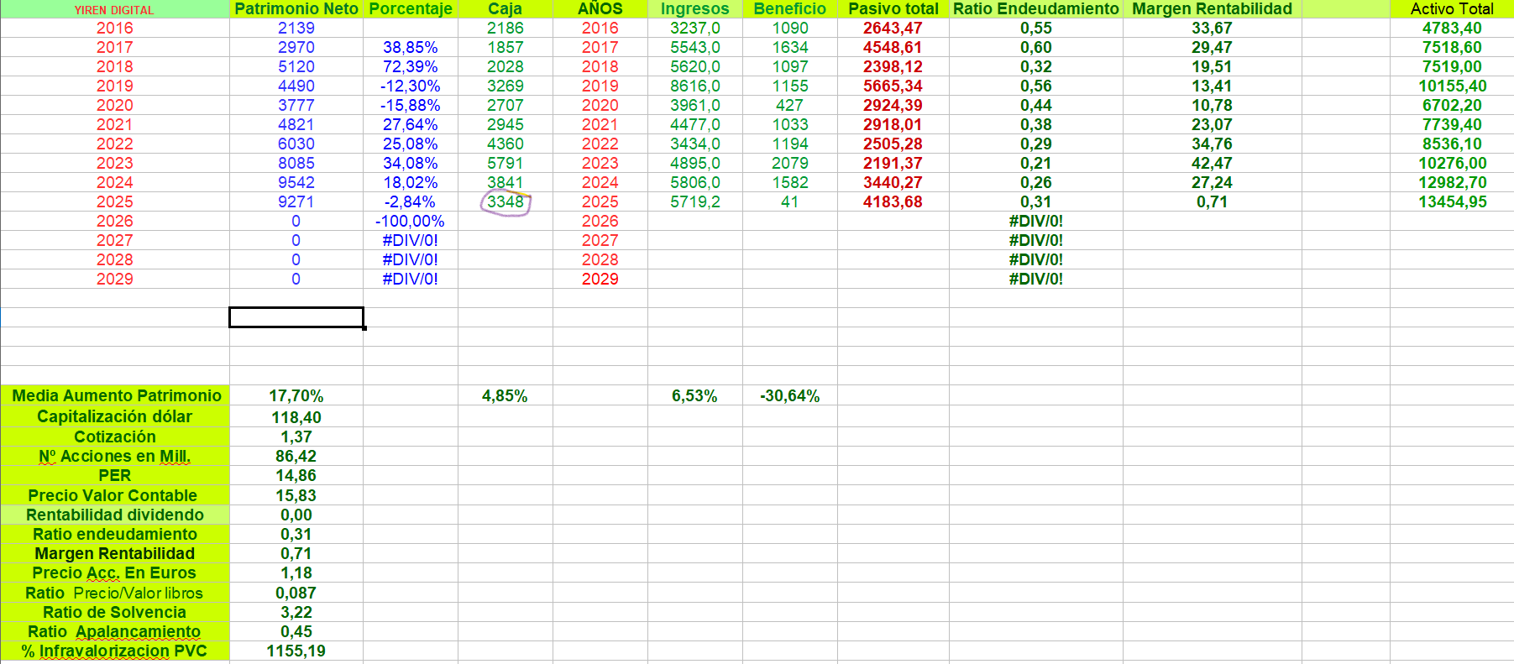Select the Precio Acc. En Euros label
This screenshot has height=664, width=1514.
(x=115, y=573)
